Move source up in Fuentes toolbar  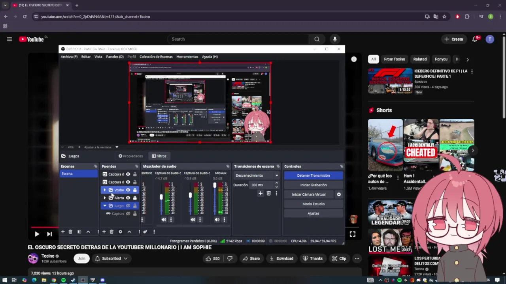click(x=129, y=232)
